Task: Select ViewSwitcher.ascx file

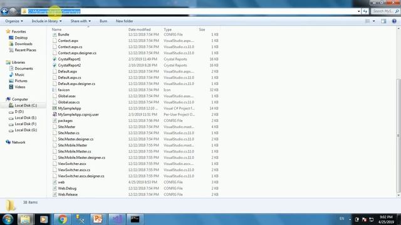Action: point(72,164)
